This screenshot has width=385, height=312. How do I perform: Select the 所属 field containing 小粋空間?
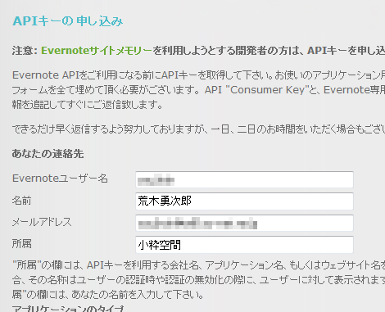tap(244, 245)
